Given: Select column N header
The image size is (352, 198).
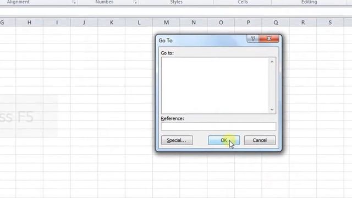Looking at the screenshot, I should pos(194,23).
